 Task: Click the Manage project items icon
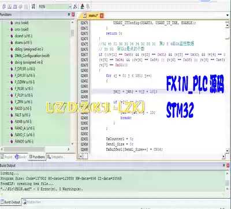[x=83, y=6]
